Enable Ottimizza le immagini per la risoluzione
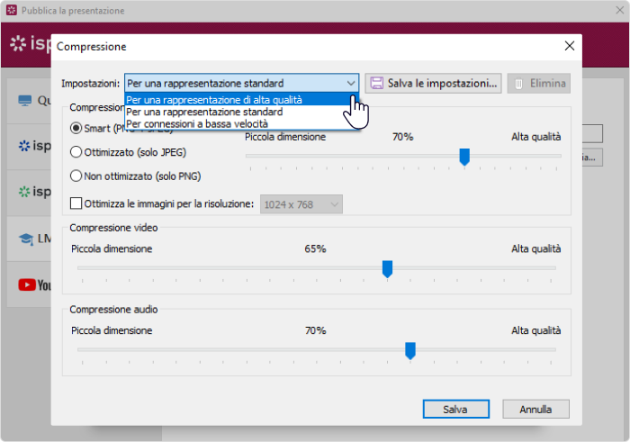630x442 pixels. (76, 204)
